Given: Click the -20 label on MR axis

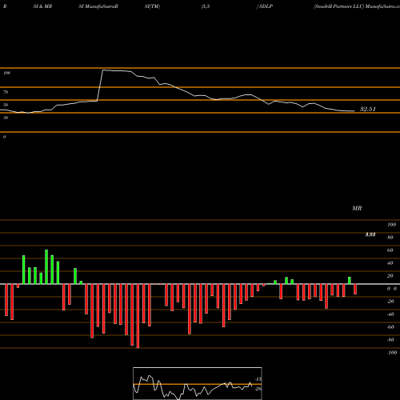Looking at the screenshot, I should tap(390, 302).
